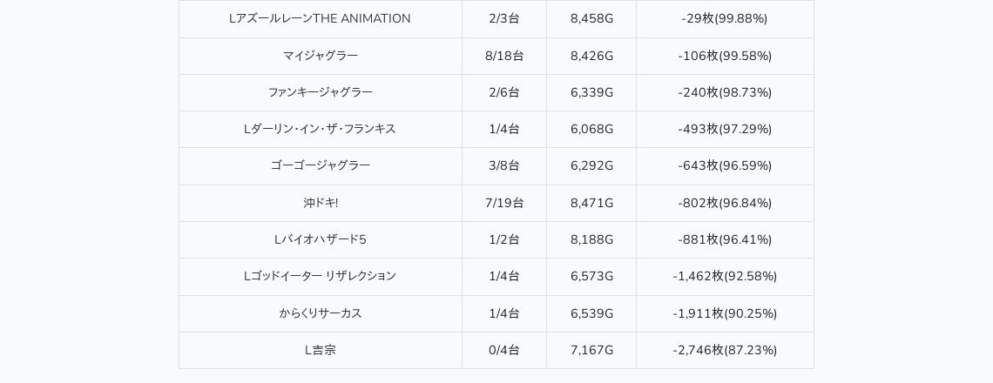The width and height of the screenshot is (993, 383).
Task: Click the -881枚(96.41%) result cell
Action: [x=725, y=239]
